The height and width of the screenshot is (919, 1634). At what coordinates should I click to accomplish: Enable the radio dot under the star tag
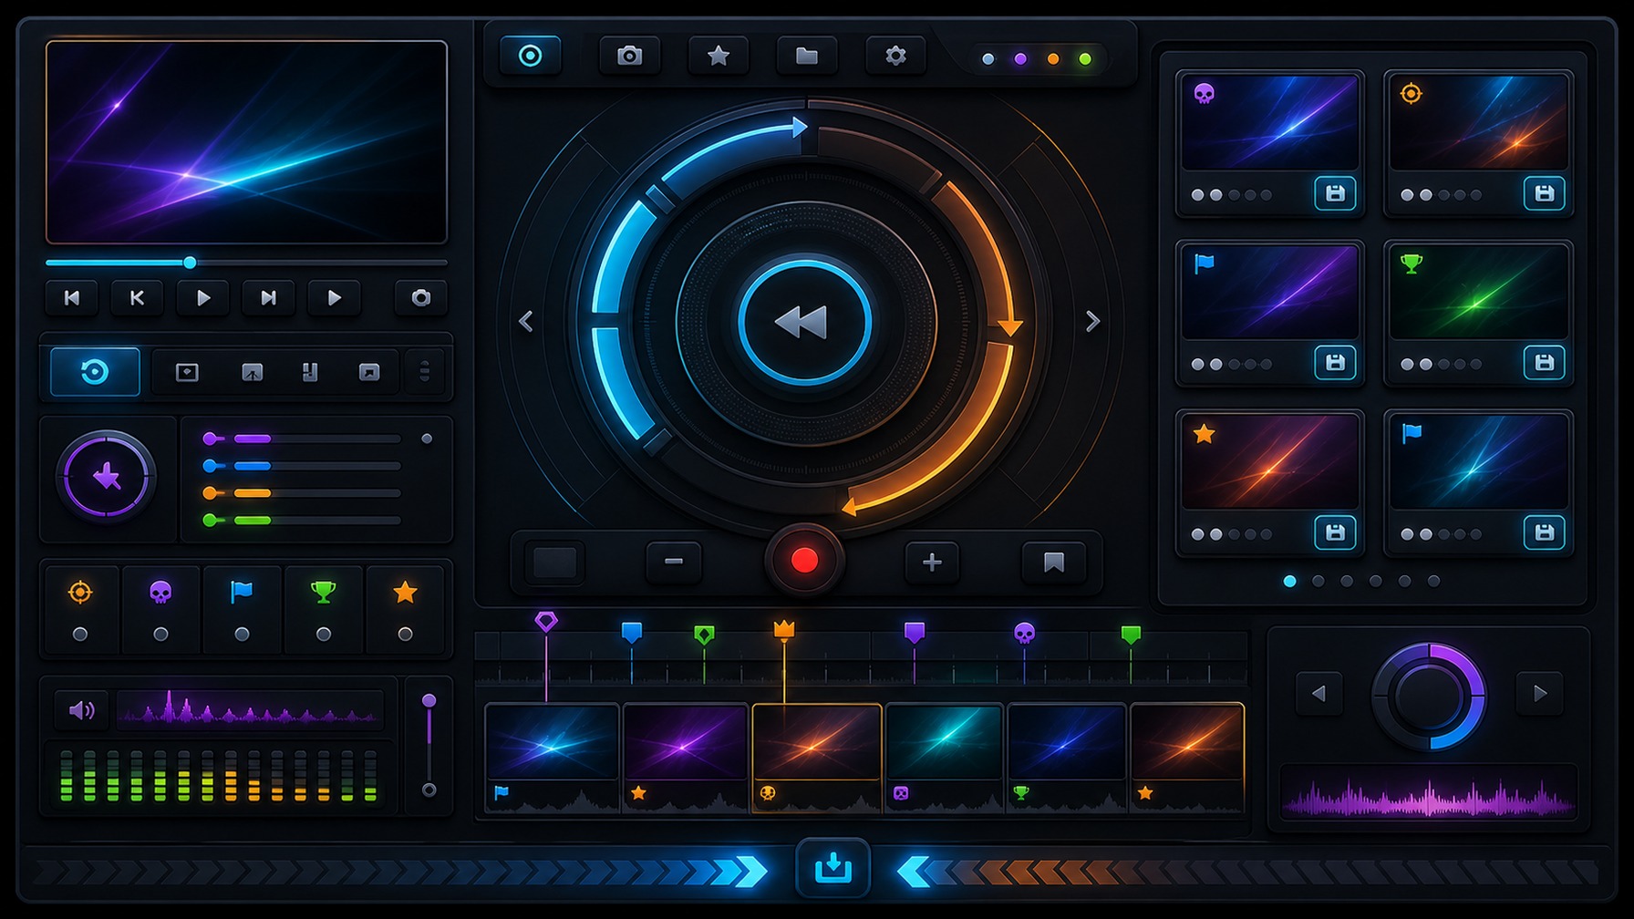[x=405, y=635]
